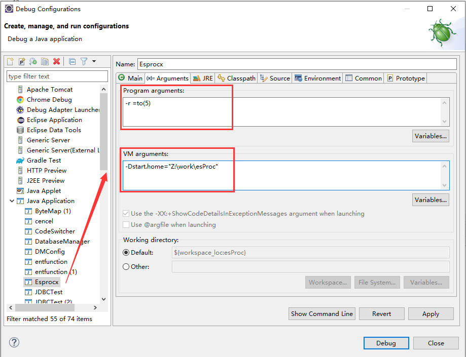
Task: Click the type filter text field
Action: click(x=57, y=76)
